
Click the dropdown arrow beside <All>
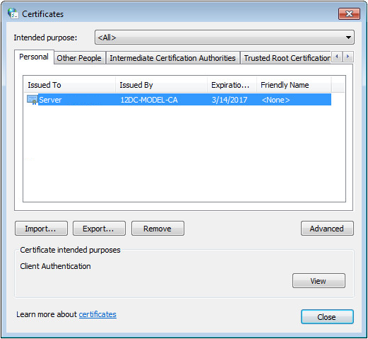(348, 38)
